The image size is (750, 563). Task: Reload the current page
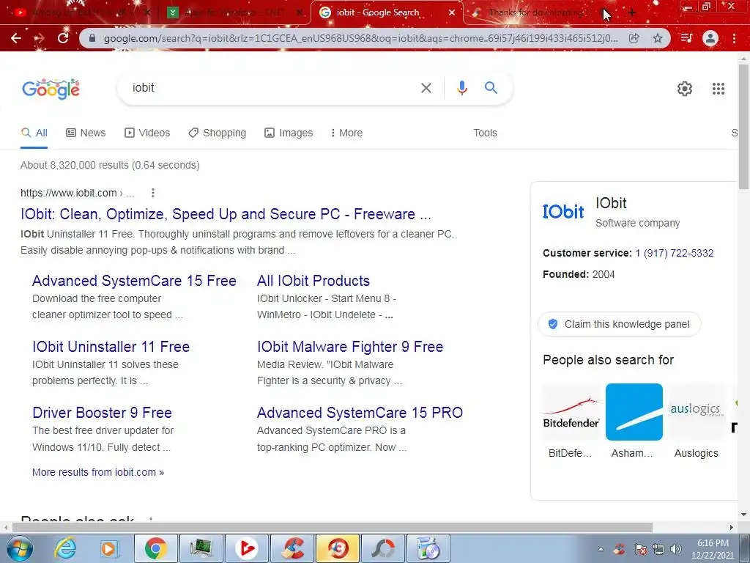point(63,38)
